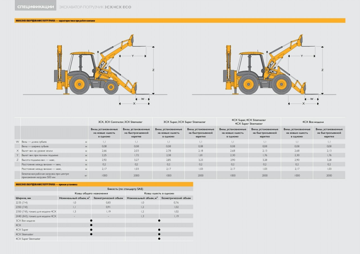Click the value '2,85' in the forks table
Screen dimensions: 360x254
point(168,160)
